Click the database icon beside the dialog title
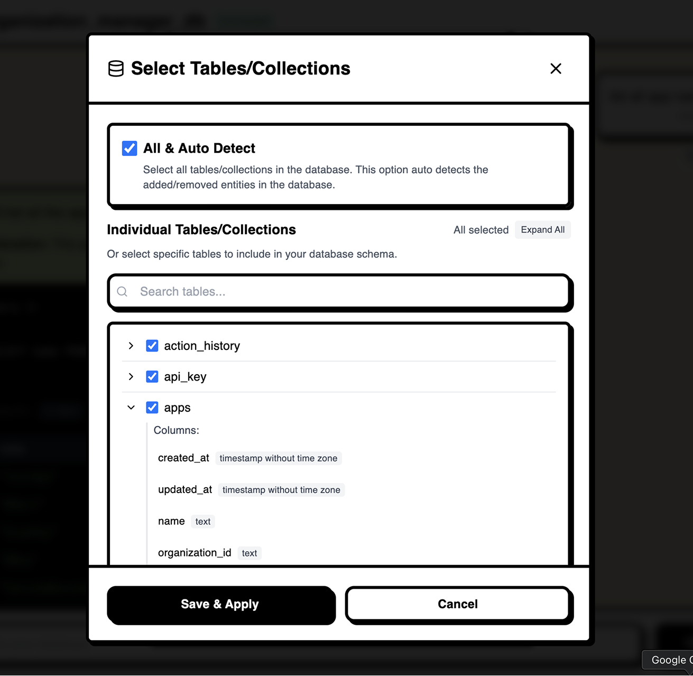The width and height of the screenshot is (693, 676). coord(115,68)
